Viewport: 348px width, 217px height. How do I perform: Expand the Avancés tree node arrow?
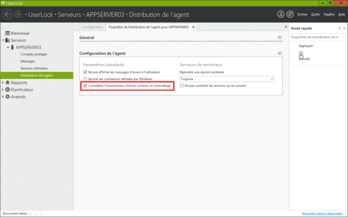click(2, 97)
